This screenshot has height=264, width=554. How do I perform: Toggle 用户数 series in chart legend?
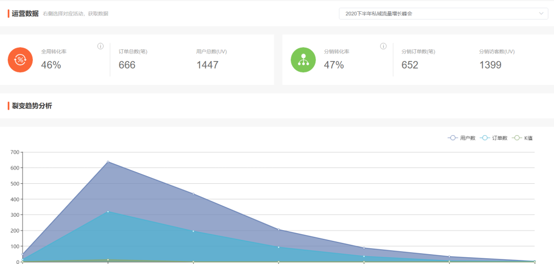click(462, 138)
